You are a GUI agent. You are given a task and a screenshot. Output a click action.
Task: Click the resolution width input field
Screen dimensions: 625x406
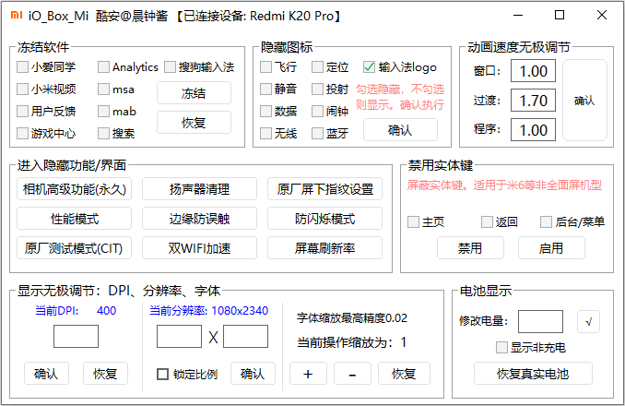[x=179, y=337]
